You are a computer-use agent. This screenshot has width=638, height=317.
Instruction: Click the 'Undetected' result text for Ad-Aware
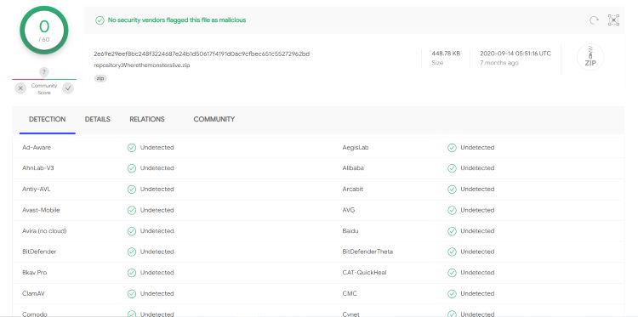tap(157, 148)
